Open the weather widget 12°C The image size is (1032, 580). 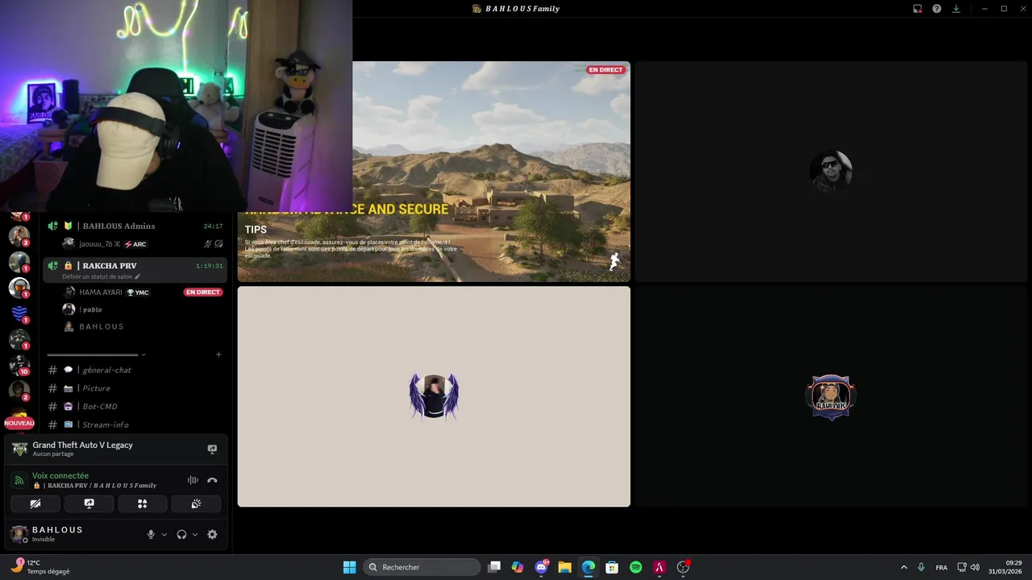pos(40,567)
